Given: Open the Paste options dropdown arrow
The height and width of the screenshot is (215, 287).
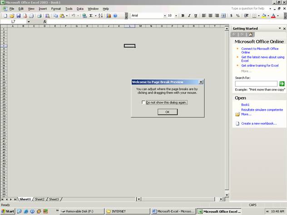Looking at the screenshot, I should pos(67,16).
